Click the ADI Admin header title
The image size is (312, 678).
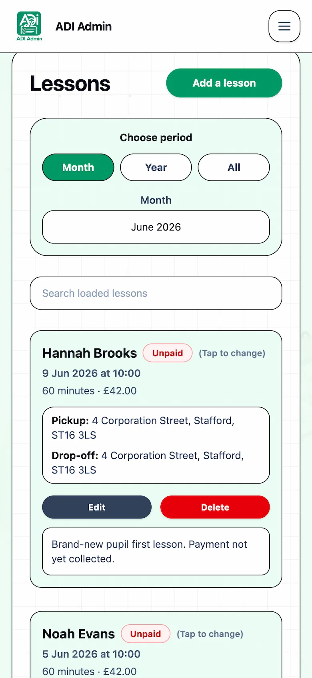[x=84, y=26]
